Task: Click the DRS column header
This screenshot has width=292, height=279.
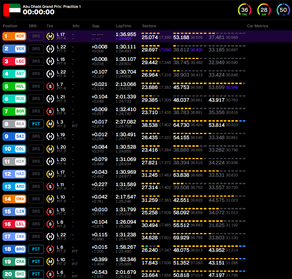Action: 33,26
